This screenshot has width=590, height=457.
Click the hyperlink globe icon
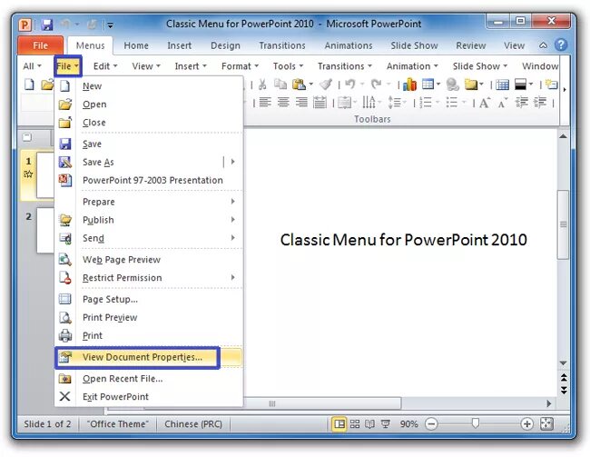452,84
